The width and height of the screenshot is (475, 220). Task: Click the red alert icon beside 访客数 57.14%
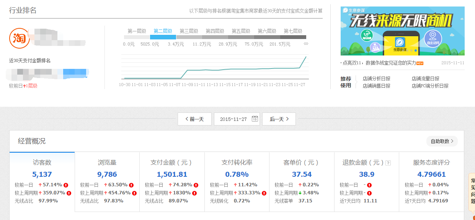point(66,185)
